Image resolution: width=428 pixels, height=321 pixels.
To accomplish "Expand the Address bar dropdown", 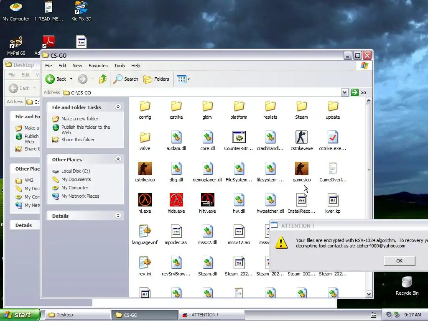I will click(344, 92).
